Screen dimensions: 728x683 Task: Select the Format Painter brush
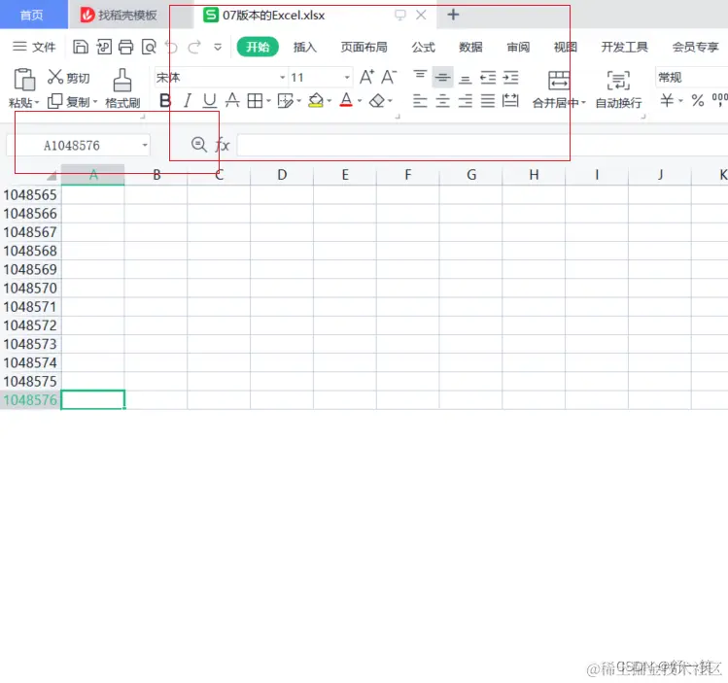pos(122,80)
